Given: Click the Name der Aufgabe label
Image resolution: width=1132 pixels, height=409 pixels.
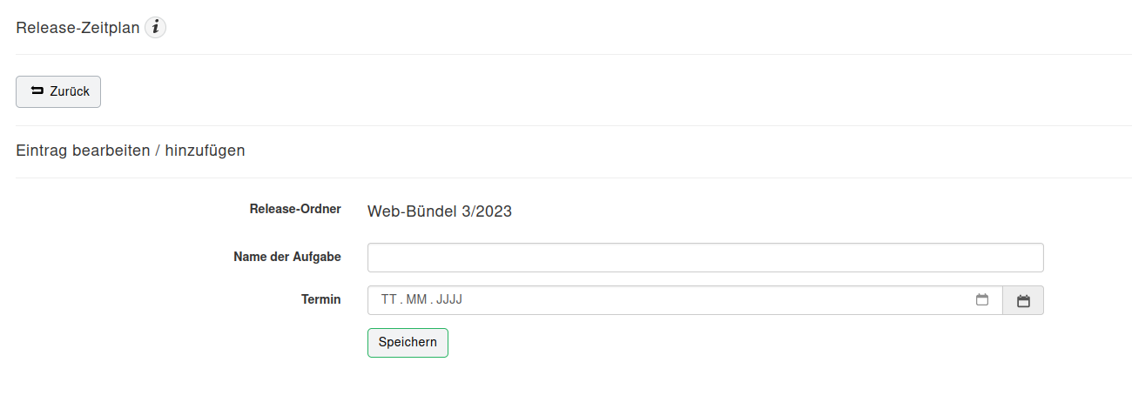Looking at the screenshot, I should pos(287,257).
